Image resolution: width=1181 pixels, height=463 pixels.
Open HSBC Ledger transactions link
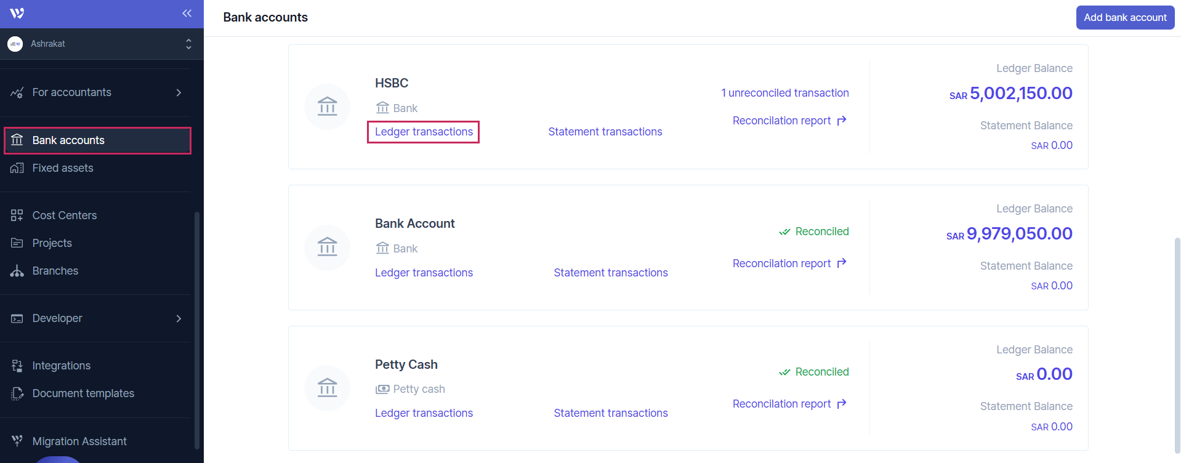[424, 132]
